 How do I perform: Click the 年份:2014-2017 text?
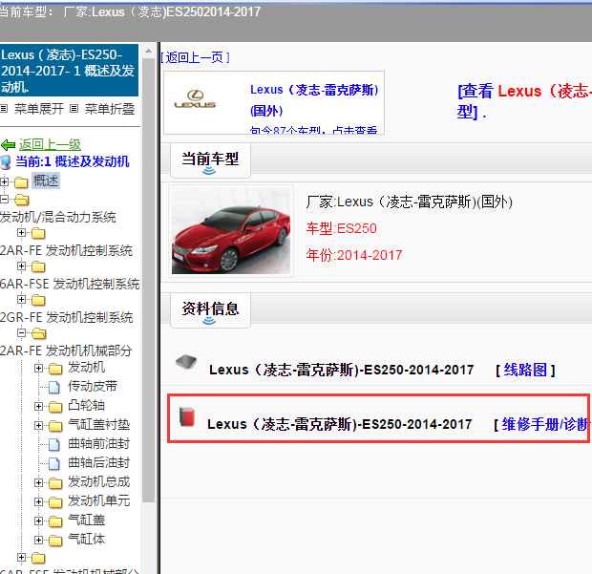tap(353, 255)
